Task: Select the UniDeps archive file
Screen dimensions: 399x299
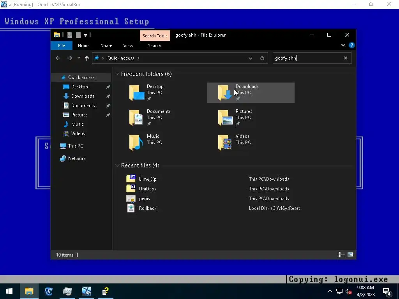Action: (x=147, y=189)
